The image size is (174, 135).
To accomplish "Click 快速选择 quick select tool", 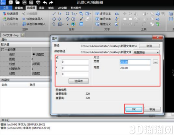I will (10, 14).
